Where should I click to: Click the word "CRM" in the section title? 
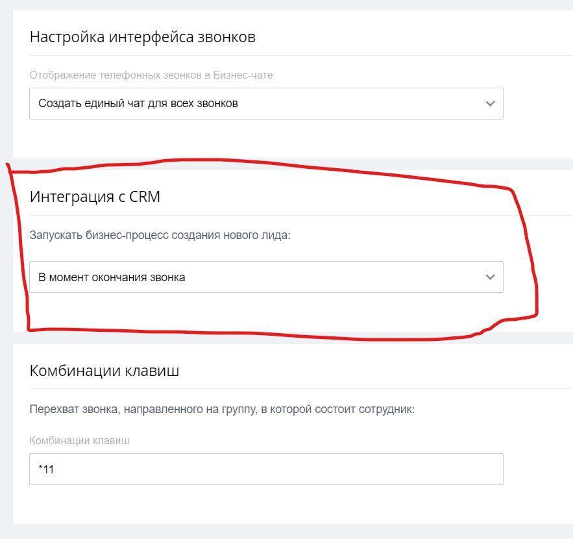[143, 197]
